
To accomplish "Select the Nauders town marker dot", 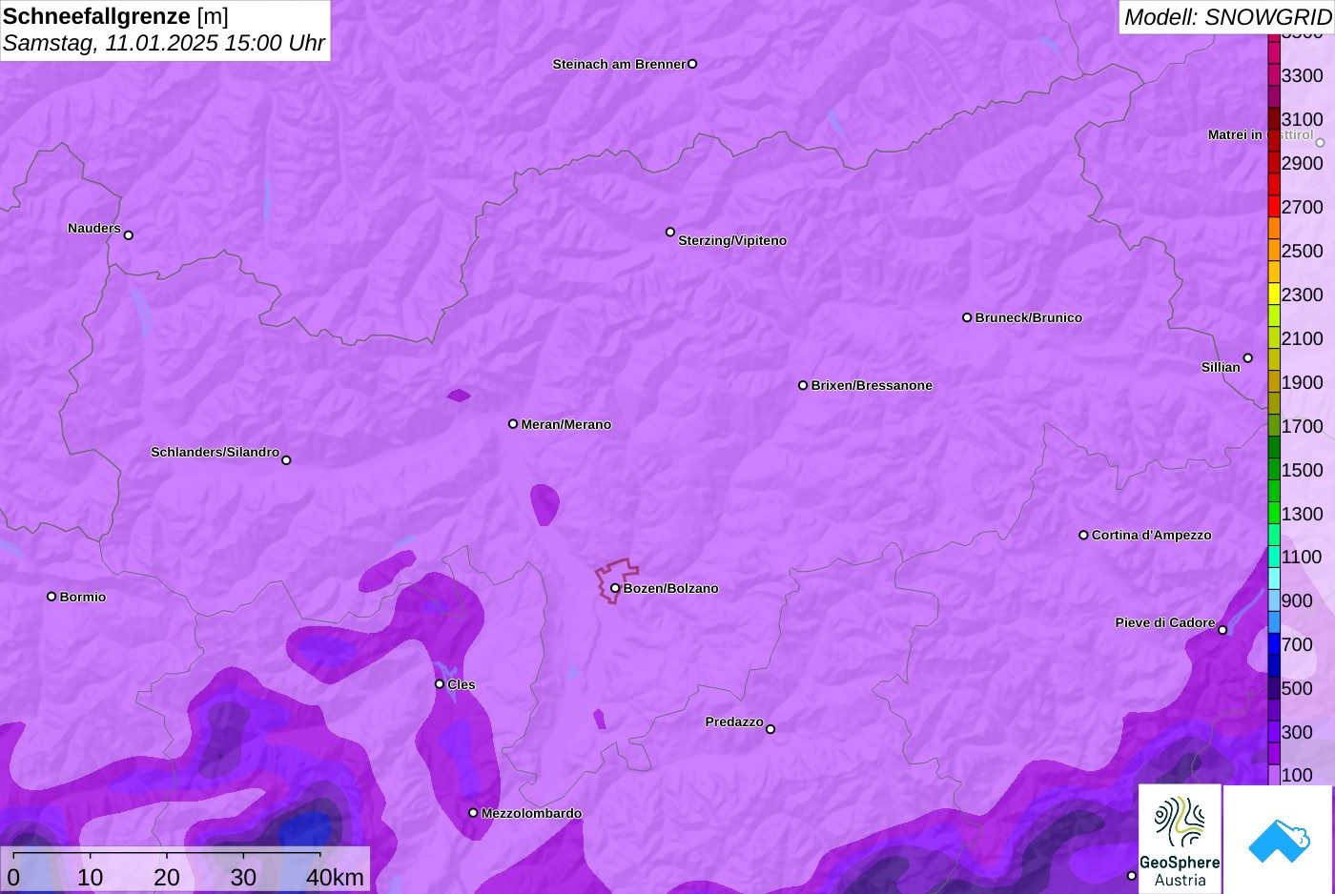I will (129, 235).
